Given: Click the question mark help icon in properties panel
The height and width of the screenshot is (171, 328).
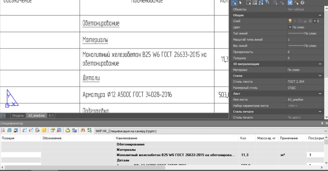Looking at the screenshot, I should tap(302, 3).
